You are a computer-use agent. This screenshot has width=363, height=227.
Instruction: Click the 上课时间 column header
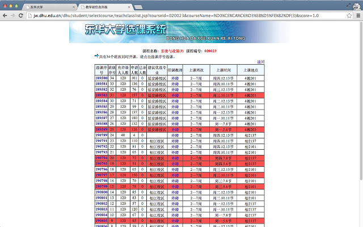[x=223, y=70]
